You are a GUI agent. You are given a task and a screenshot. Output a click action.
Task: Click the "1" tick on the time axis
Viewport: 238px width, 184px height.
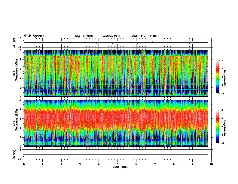(x=42, y=164)
